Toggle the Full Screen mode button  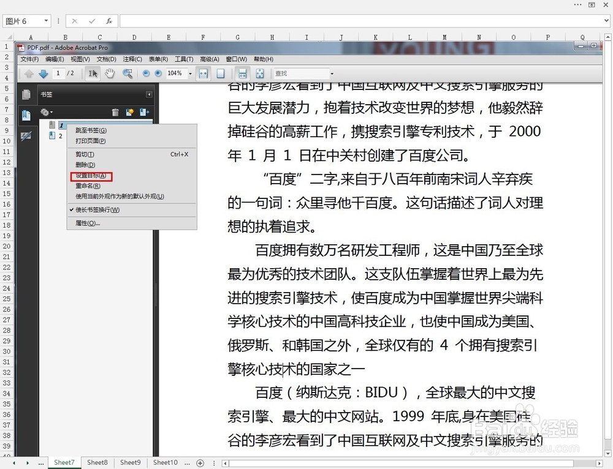[x=259, y=73]
